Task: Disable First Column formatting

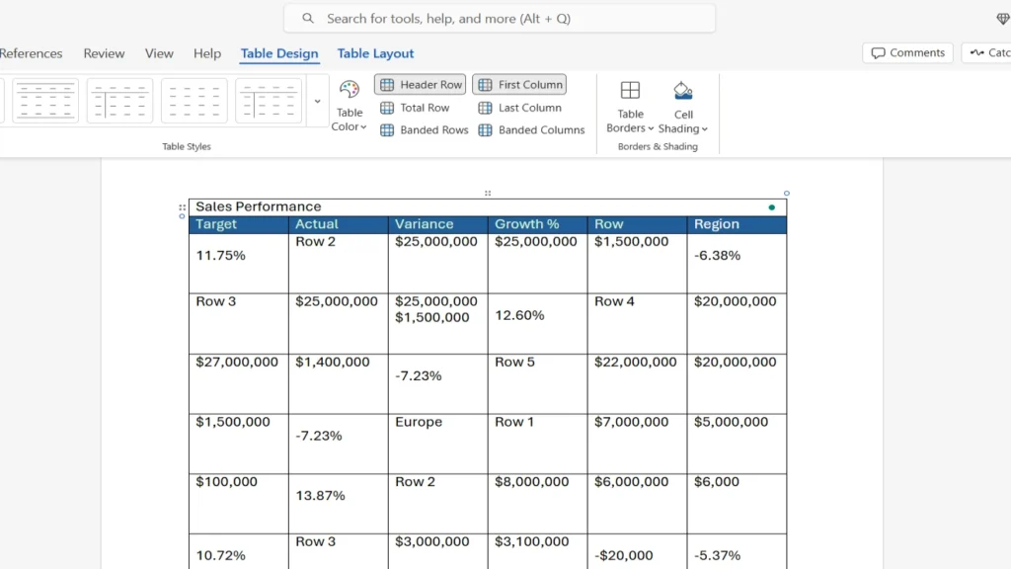Action: pyautogui.click(x=519, y=84)
